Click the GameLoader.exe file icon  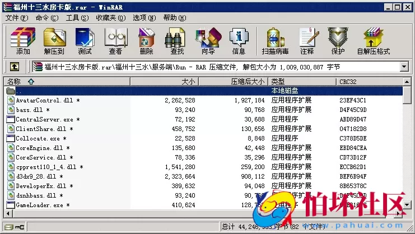pyautogui.click(x=11, y=205)
